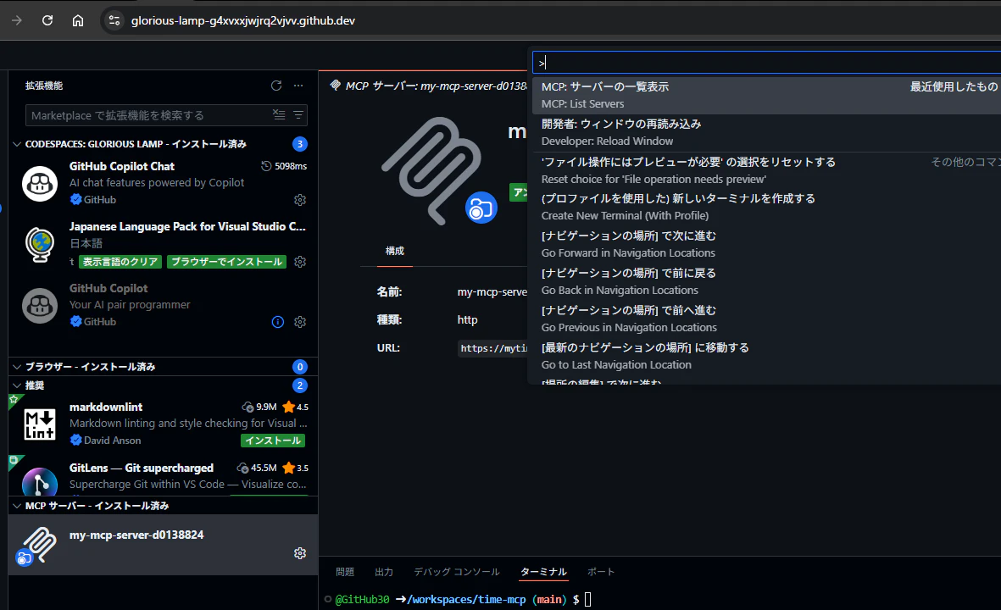Image resolution: width=1001 pixels, height=610 pixels.
Task: Click the David Anson publisher name
Action: 113,441
